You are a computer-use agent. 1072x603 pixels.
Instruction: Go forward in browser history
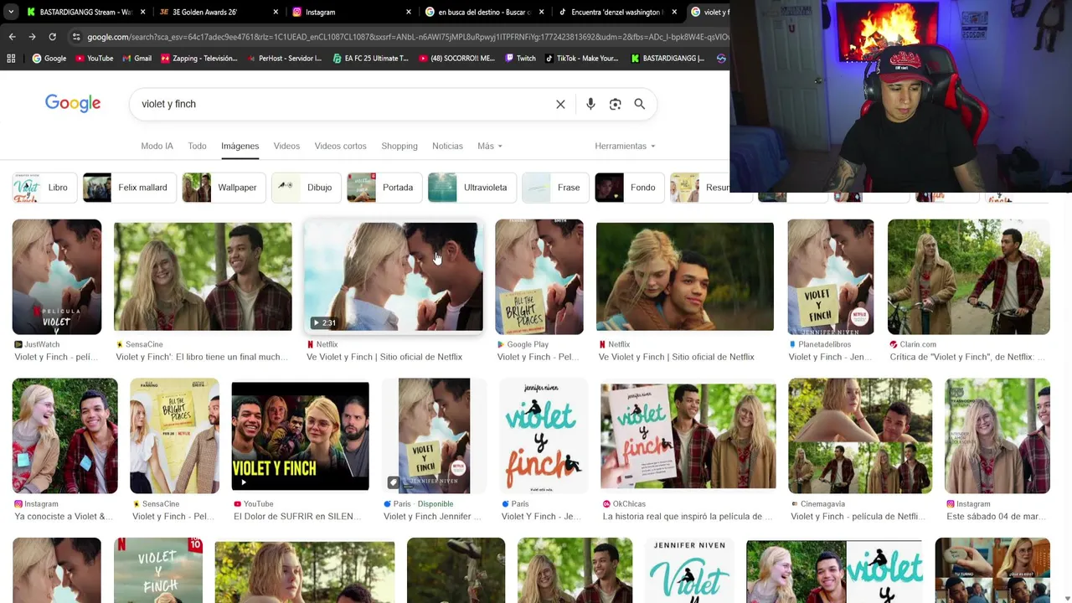click(x=32, y=37)
